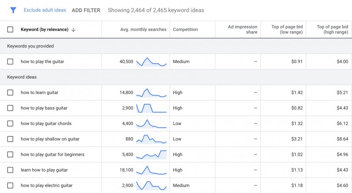
Task: Click trend sparkline for how to play the guitar
Action: click(x=151, y=62)
